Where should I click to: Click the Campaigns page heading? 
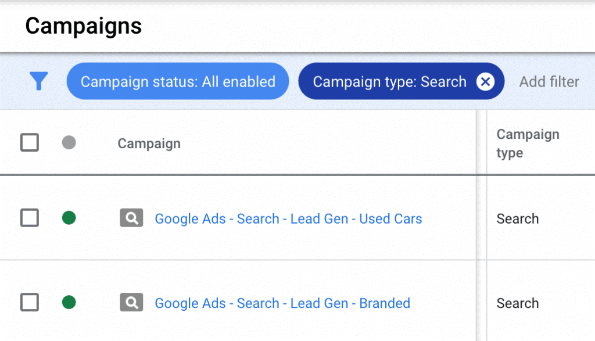coord(83,26)
